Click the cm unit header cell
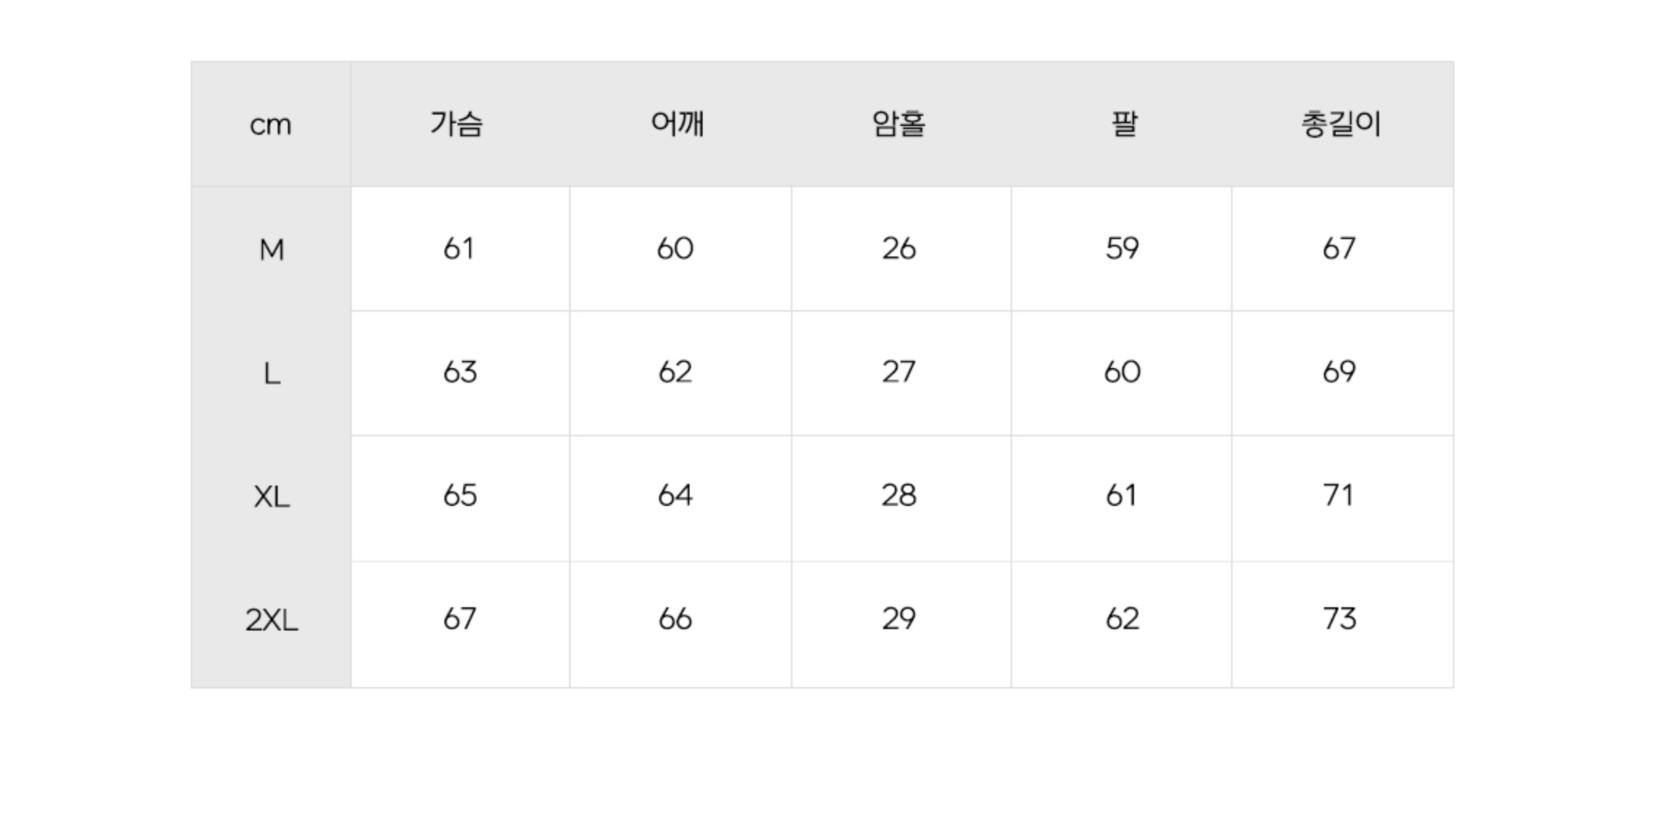Screen dimensions: 1669x816 [x=270, y=124]
